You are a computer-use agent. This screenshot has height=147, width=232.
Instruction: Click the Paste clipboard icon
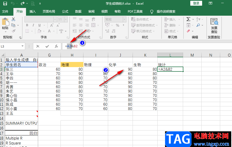pos(5,22)
